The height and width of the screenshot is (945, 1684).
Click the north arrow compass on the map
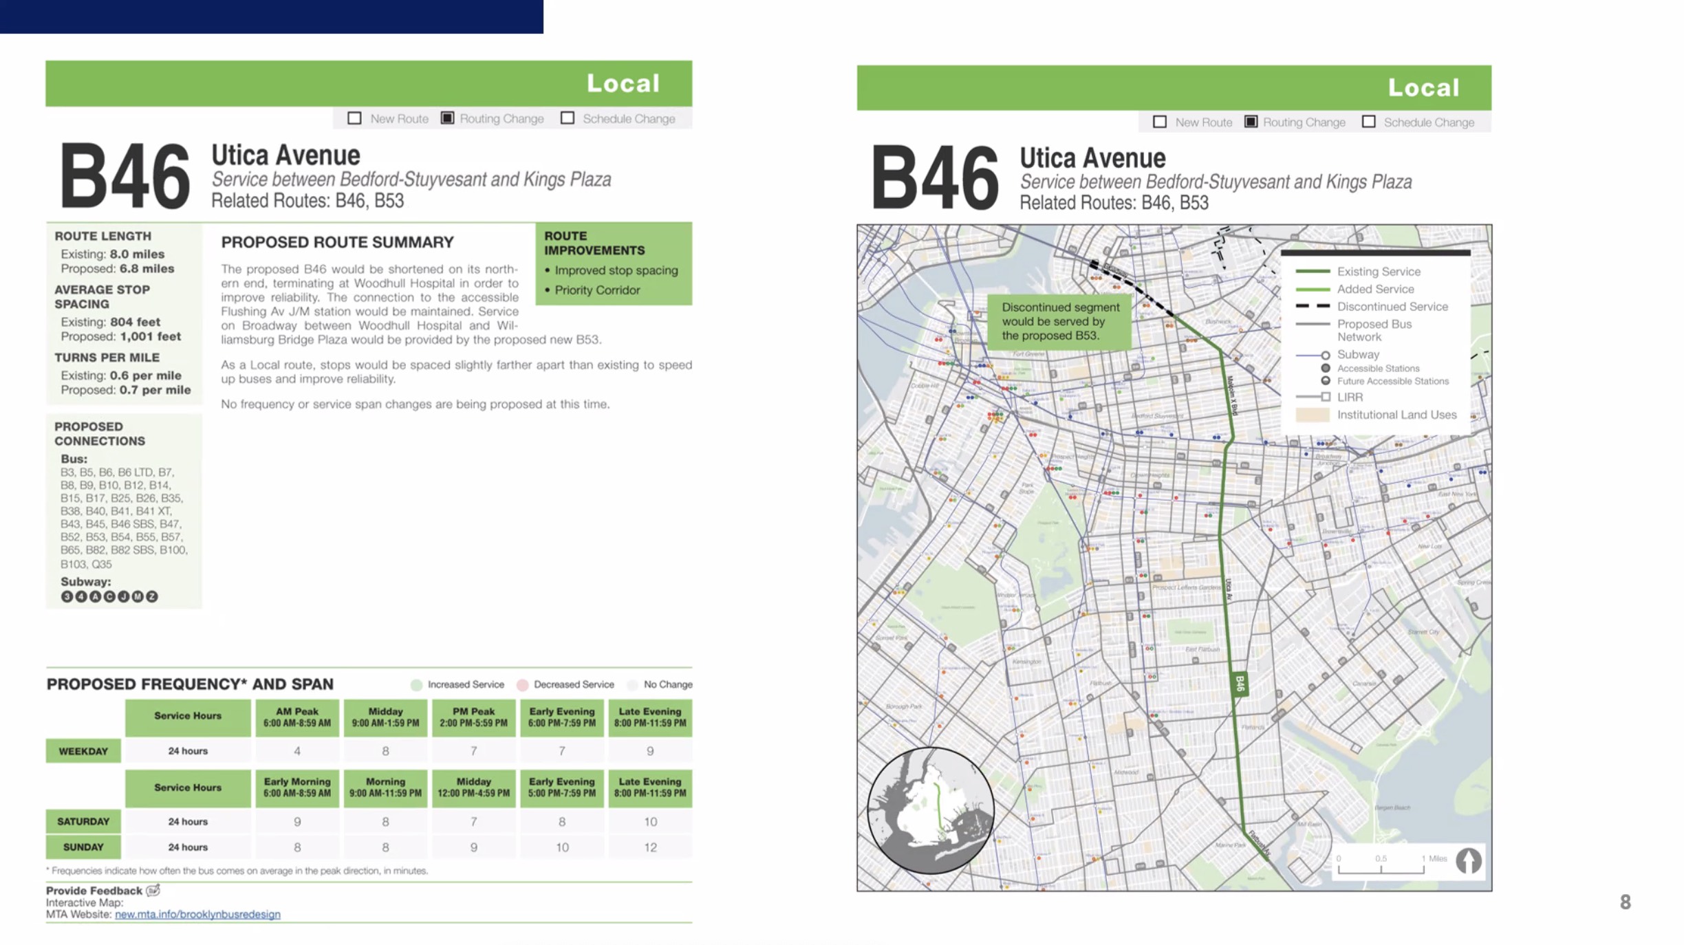point(1468,860)
